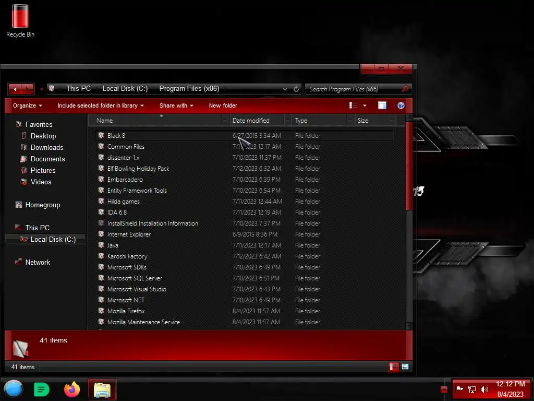Go back with the left arrow button
Image resolution: width=534 pixels, height=401 pixels.
[x=15, y=89]
